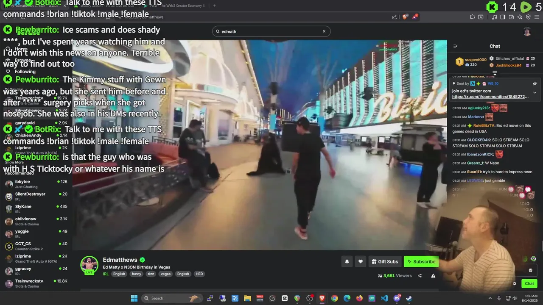Toggle notification bell for Edmatthews

[347, 262]
